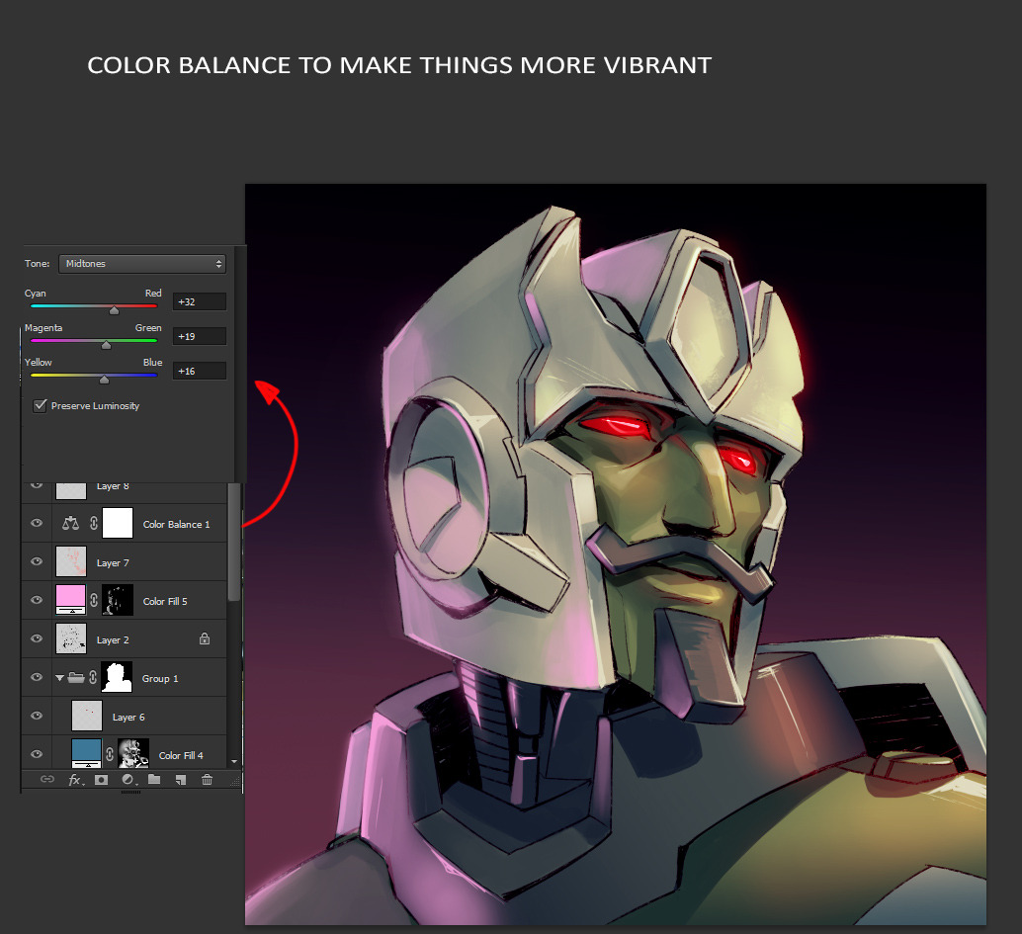Select the Color Fill 5 mask thumbnail

click(x=118, y=600)
